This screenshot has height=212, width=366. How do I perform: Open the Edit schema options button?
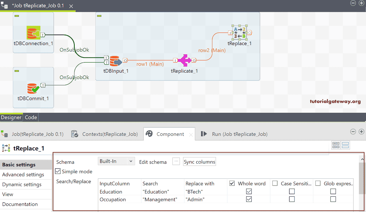pyautogui.click(x=176, y=161)
